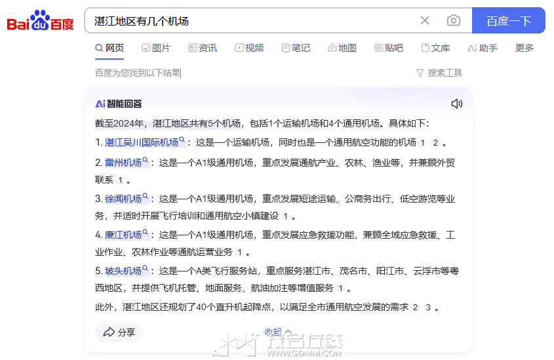The image size is (554, 360).
Task: Select the 网页 tab
Action: pyautogui.click(x=109, y=48)
